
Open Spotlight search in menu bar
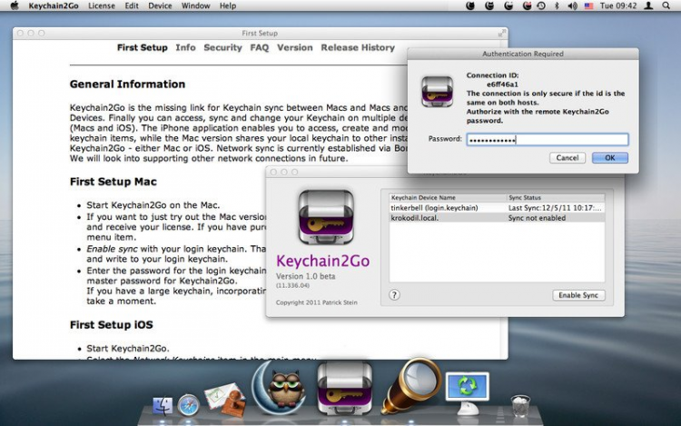click(x=666, y=5)
